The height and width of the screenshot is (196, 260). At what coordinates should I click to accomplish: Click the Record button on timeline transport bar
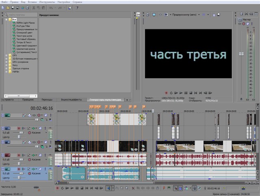(57, 188)
